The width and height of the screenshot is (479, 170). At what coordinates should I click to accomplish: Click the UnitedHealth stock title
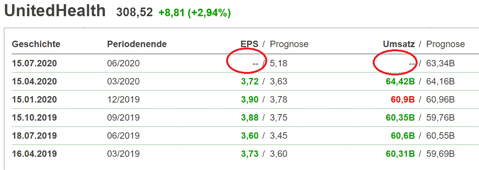[x=55, y=11]
